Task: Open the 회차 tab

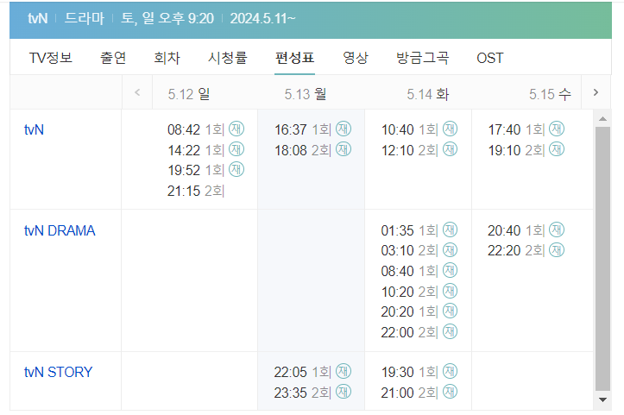Action: coord(167,58)
